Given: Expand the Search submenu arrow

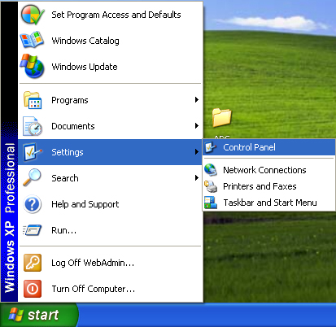Looking at the screenshot, I should [197, 178].
